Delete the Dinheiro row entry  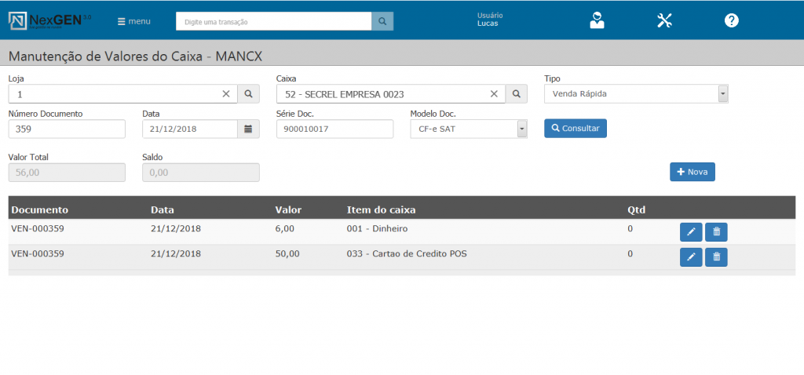pyautogui.click(x=716, y=231)
